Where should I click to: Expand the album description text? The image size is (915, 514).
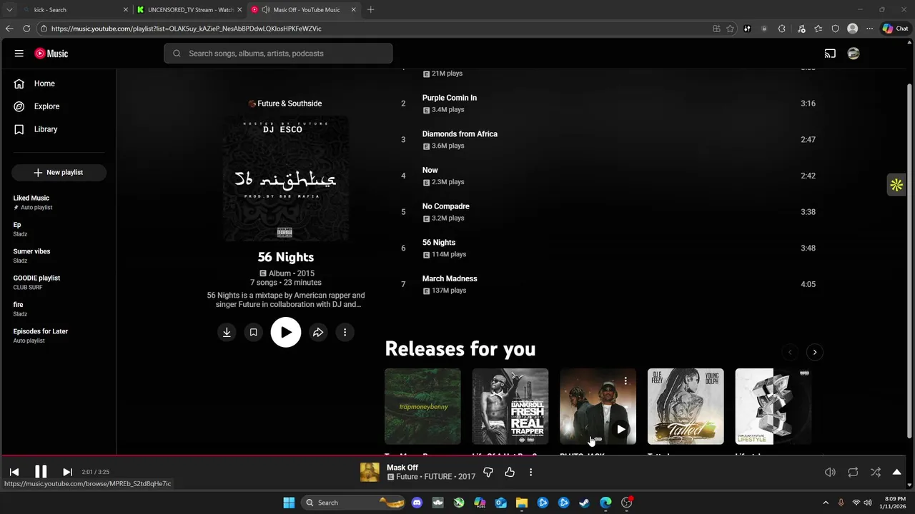tap(286, 300)
